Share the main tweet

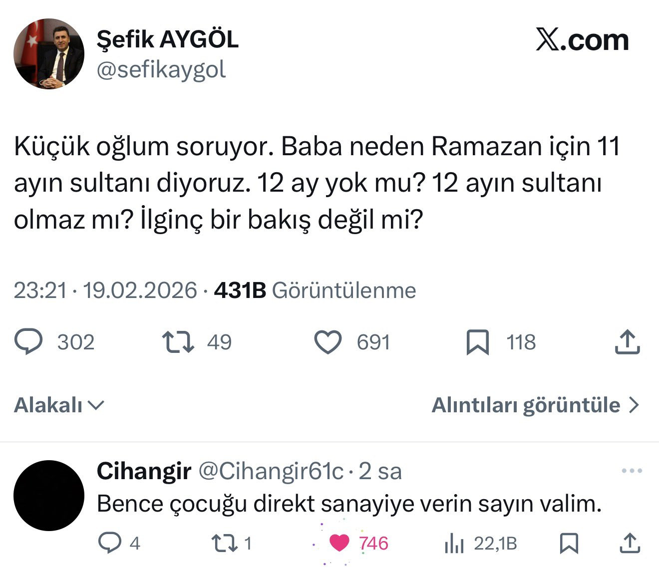(627, 342)
